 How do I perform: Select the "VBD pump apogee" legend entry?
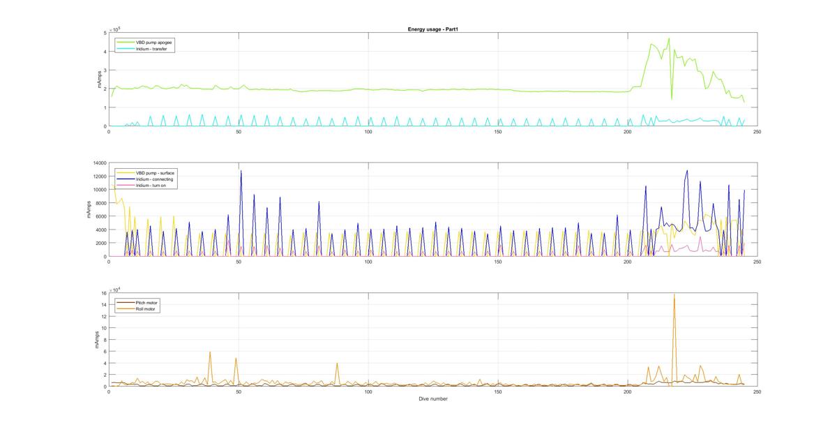tap(145, 42)
